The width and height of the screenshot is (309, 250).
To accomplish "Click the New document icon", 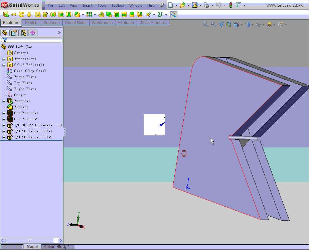I will (x=171, y=5).
